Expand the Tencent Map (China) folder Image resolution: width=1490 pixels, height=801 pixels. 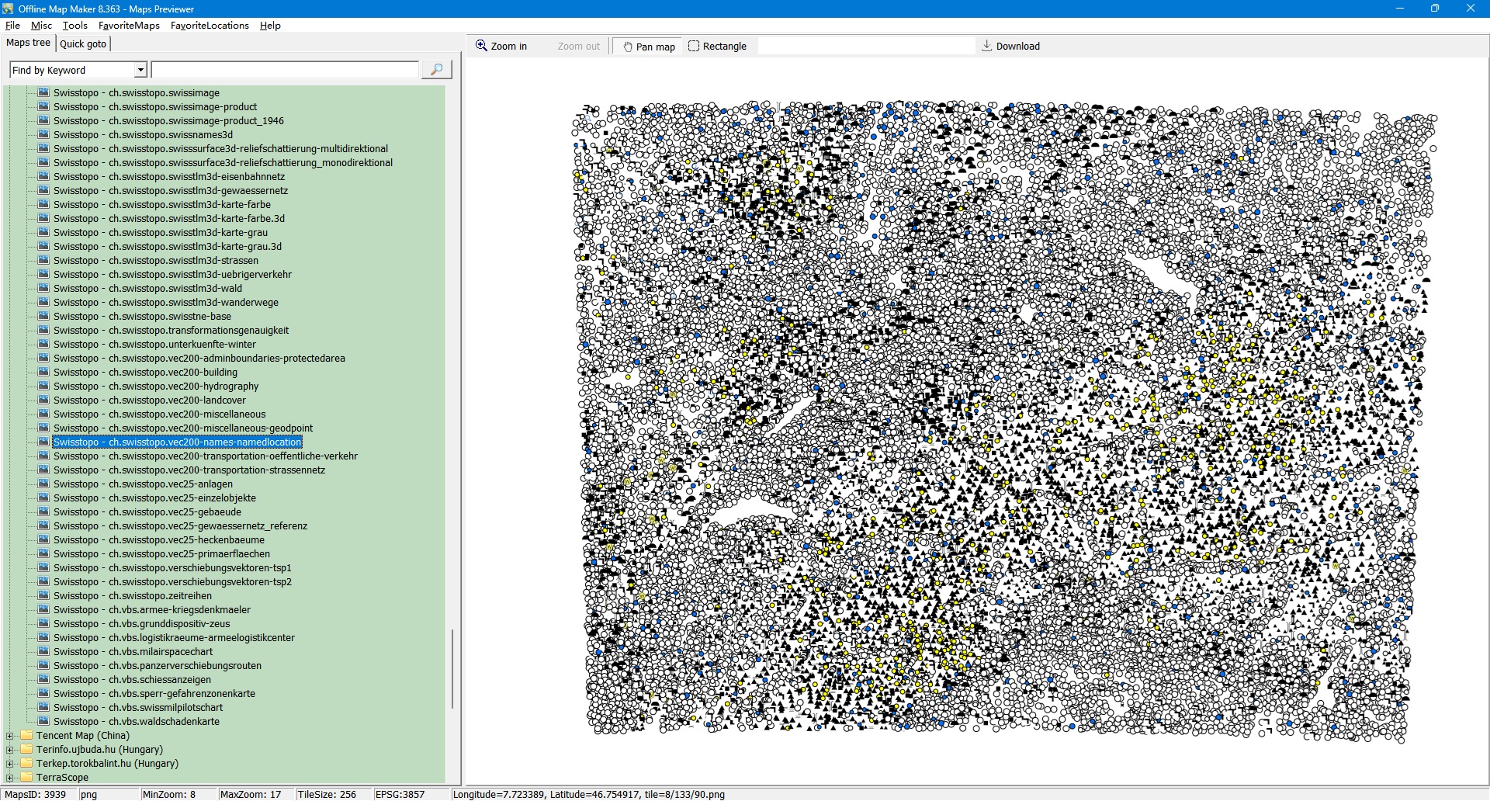pos(10,736)
